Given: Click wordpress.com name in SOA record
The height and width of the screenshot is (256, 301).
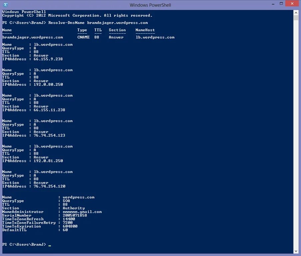Looking at the screenshot, I should tap(79, 197).
